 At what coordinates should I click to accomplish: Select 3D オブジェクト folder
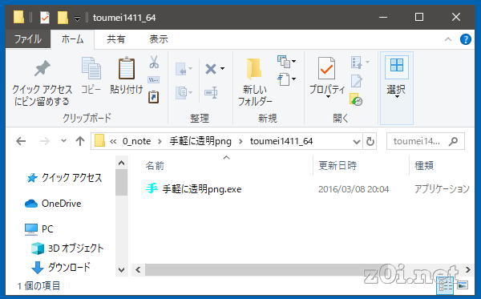click(67, 248)
